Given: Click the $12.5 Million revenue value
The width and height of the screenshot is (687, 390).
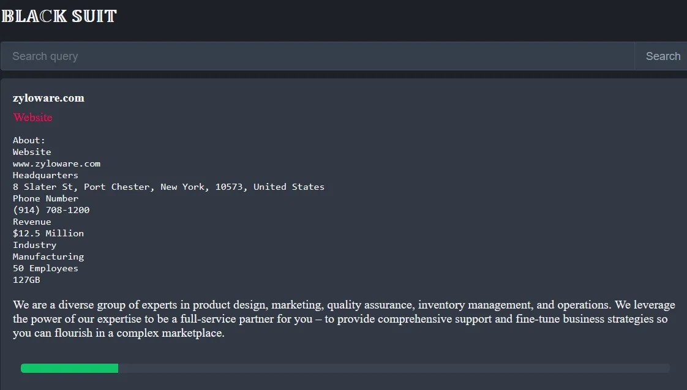Looking at the screenshot, I should [x=48, y=233].
